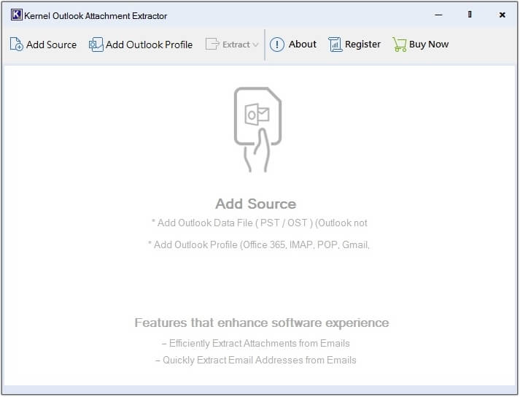Image resolution: width=520 pixels, height=397 pixels.
Task: Click the About info icon
Action: click(277, 45)
